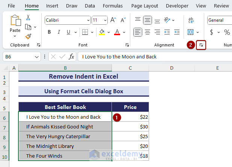Open the Borders icon
The height and width of the screenshot is (167, 232).
tap(85, 32)
